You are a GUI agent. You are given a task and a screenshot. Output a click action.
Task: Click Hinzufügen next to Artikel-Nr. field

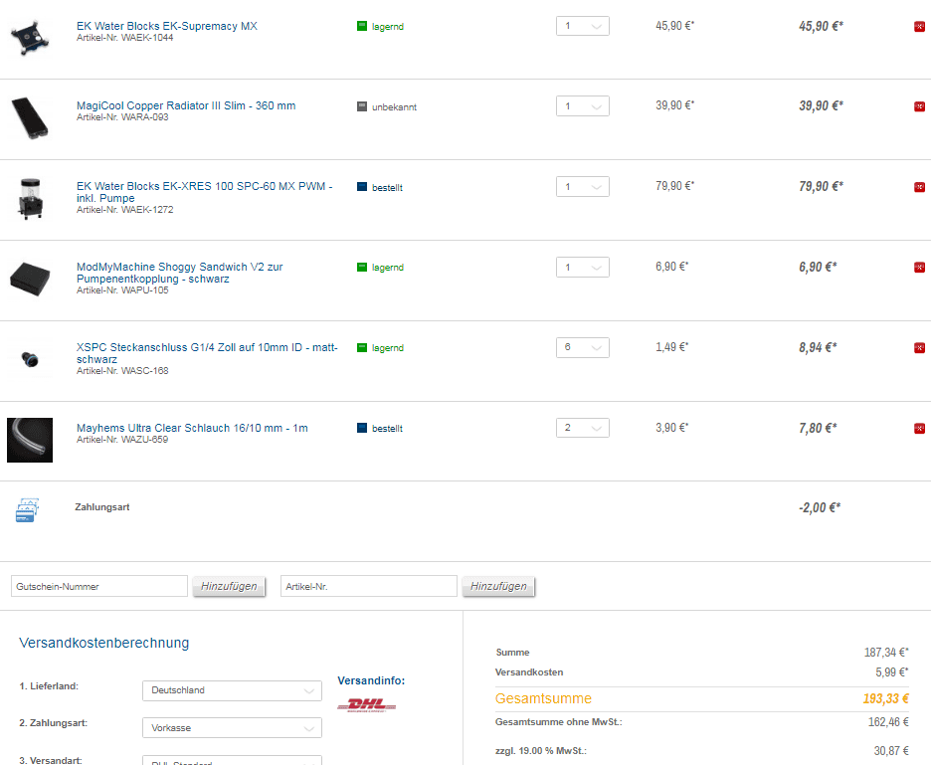pyautogui.click(x=498, y=586)
